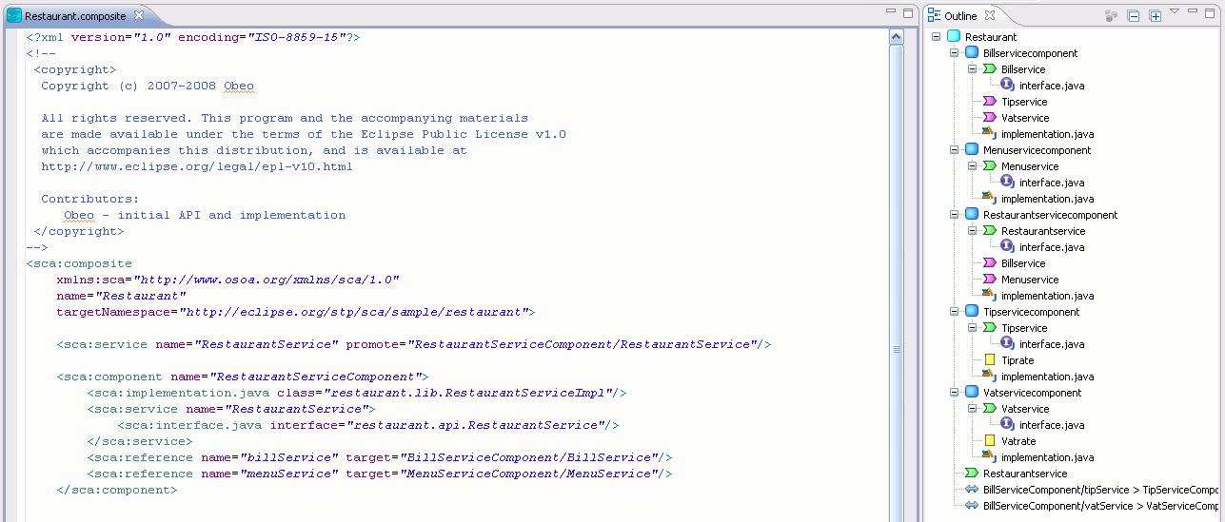Viewport: 1225px width, 522px height.
Task: Collapse Menuservice under Menuservicecomponent
Action: (973, 166)
